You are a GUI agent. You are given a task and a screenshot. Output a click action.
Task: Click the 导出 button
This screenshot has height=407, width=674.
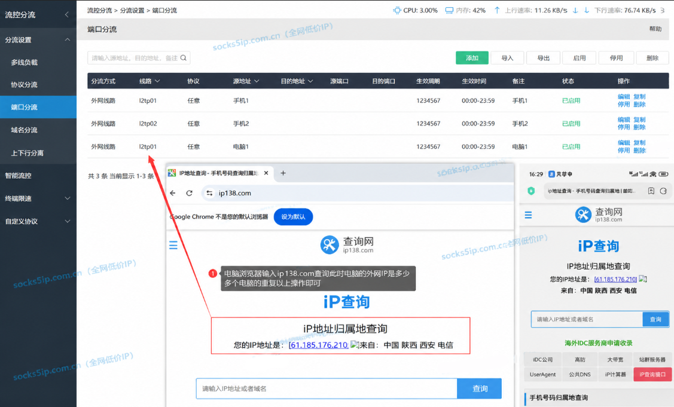click(x=544, y=57)
